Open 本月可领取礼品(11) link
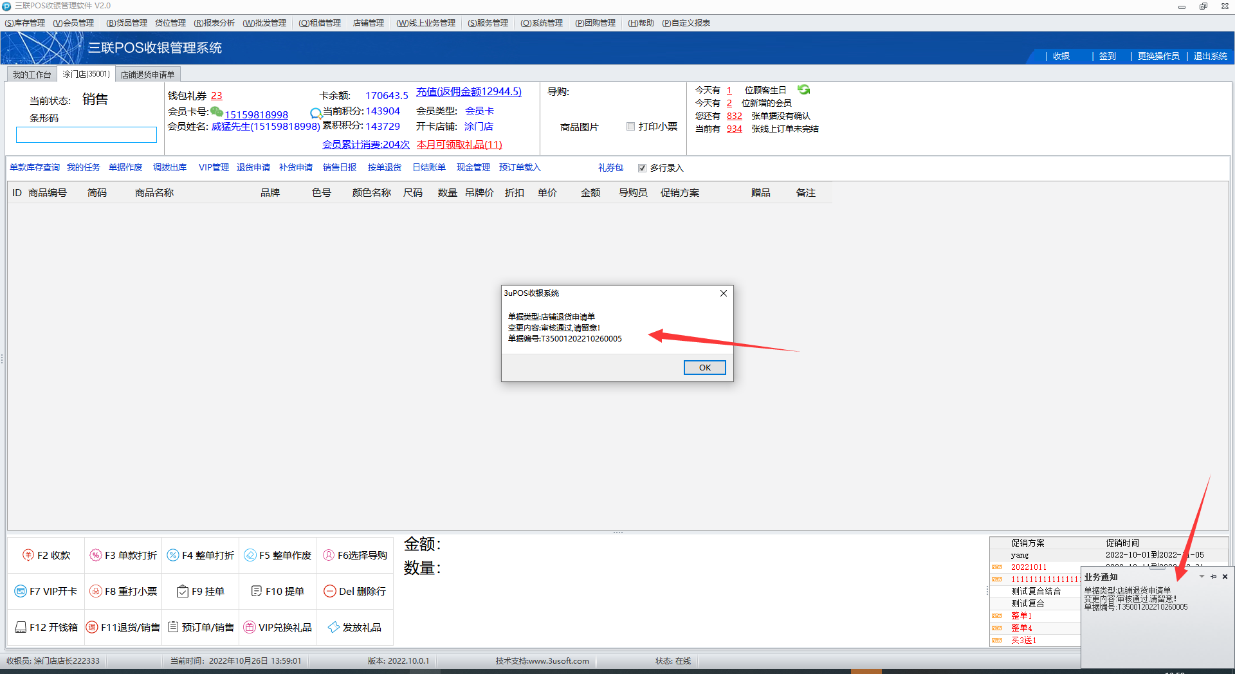This screenshot has height=674, width=1235. tap(459, 145)
